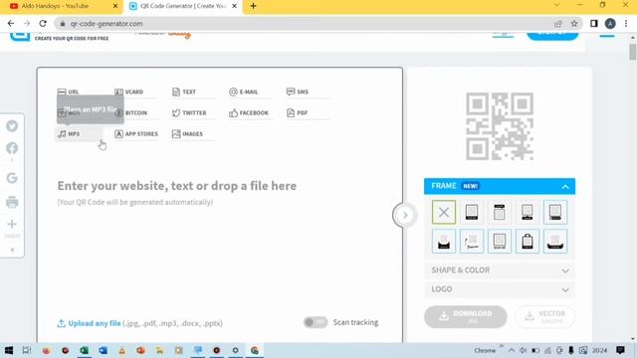Viewport: 637px width, 358px height.
Task: Select the second frame style in top row
Action: pos(472,212)
